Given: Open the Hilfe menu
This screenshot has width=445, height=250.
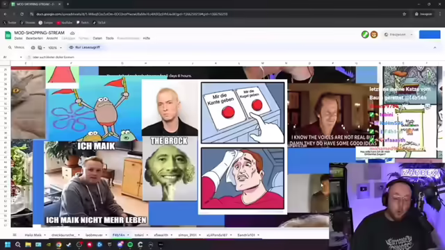Looking at the screenshot, I should point(147,38).
